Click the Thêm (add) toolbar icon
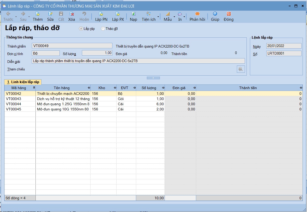This screenshot has width=307, height=212. coord(38,14)
